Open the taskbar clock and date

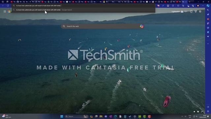tap(203, 116)
